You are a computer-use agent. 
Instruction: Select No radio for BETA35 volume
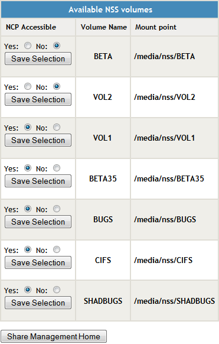[57, 168]
